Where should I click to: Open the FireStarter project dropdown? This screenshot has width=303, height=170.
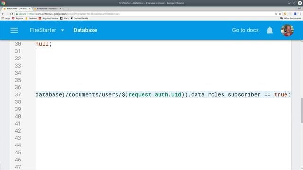pyautogui.click(x=47, y=30)
